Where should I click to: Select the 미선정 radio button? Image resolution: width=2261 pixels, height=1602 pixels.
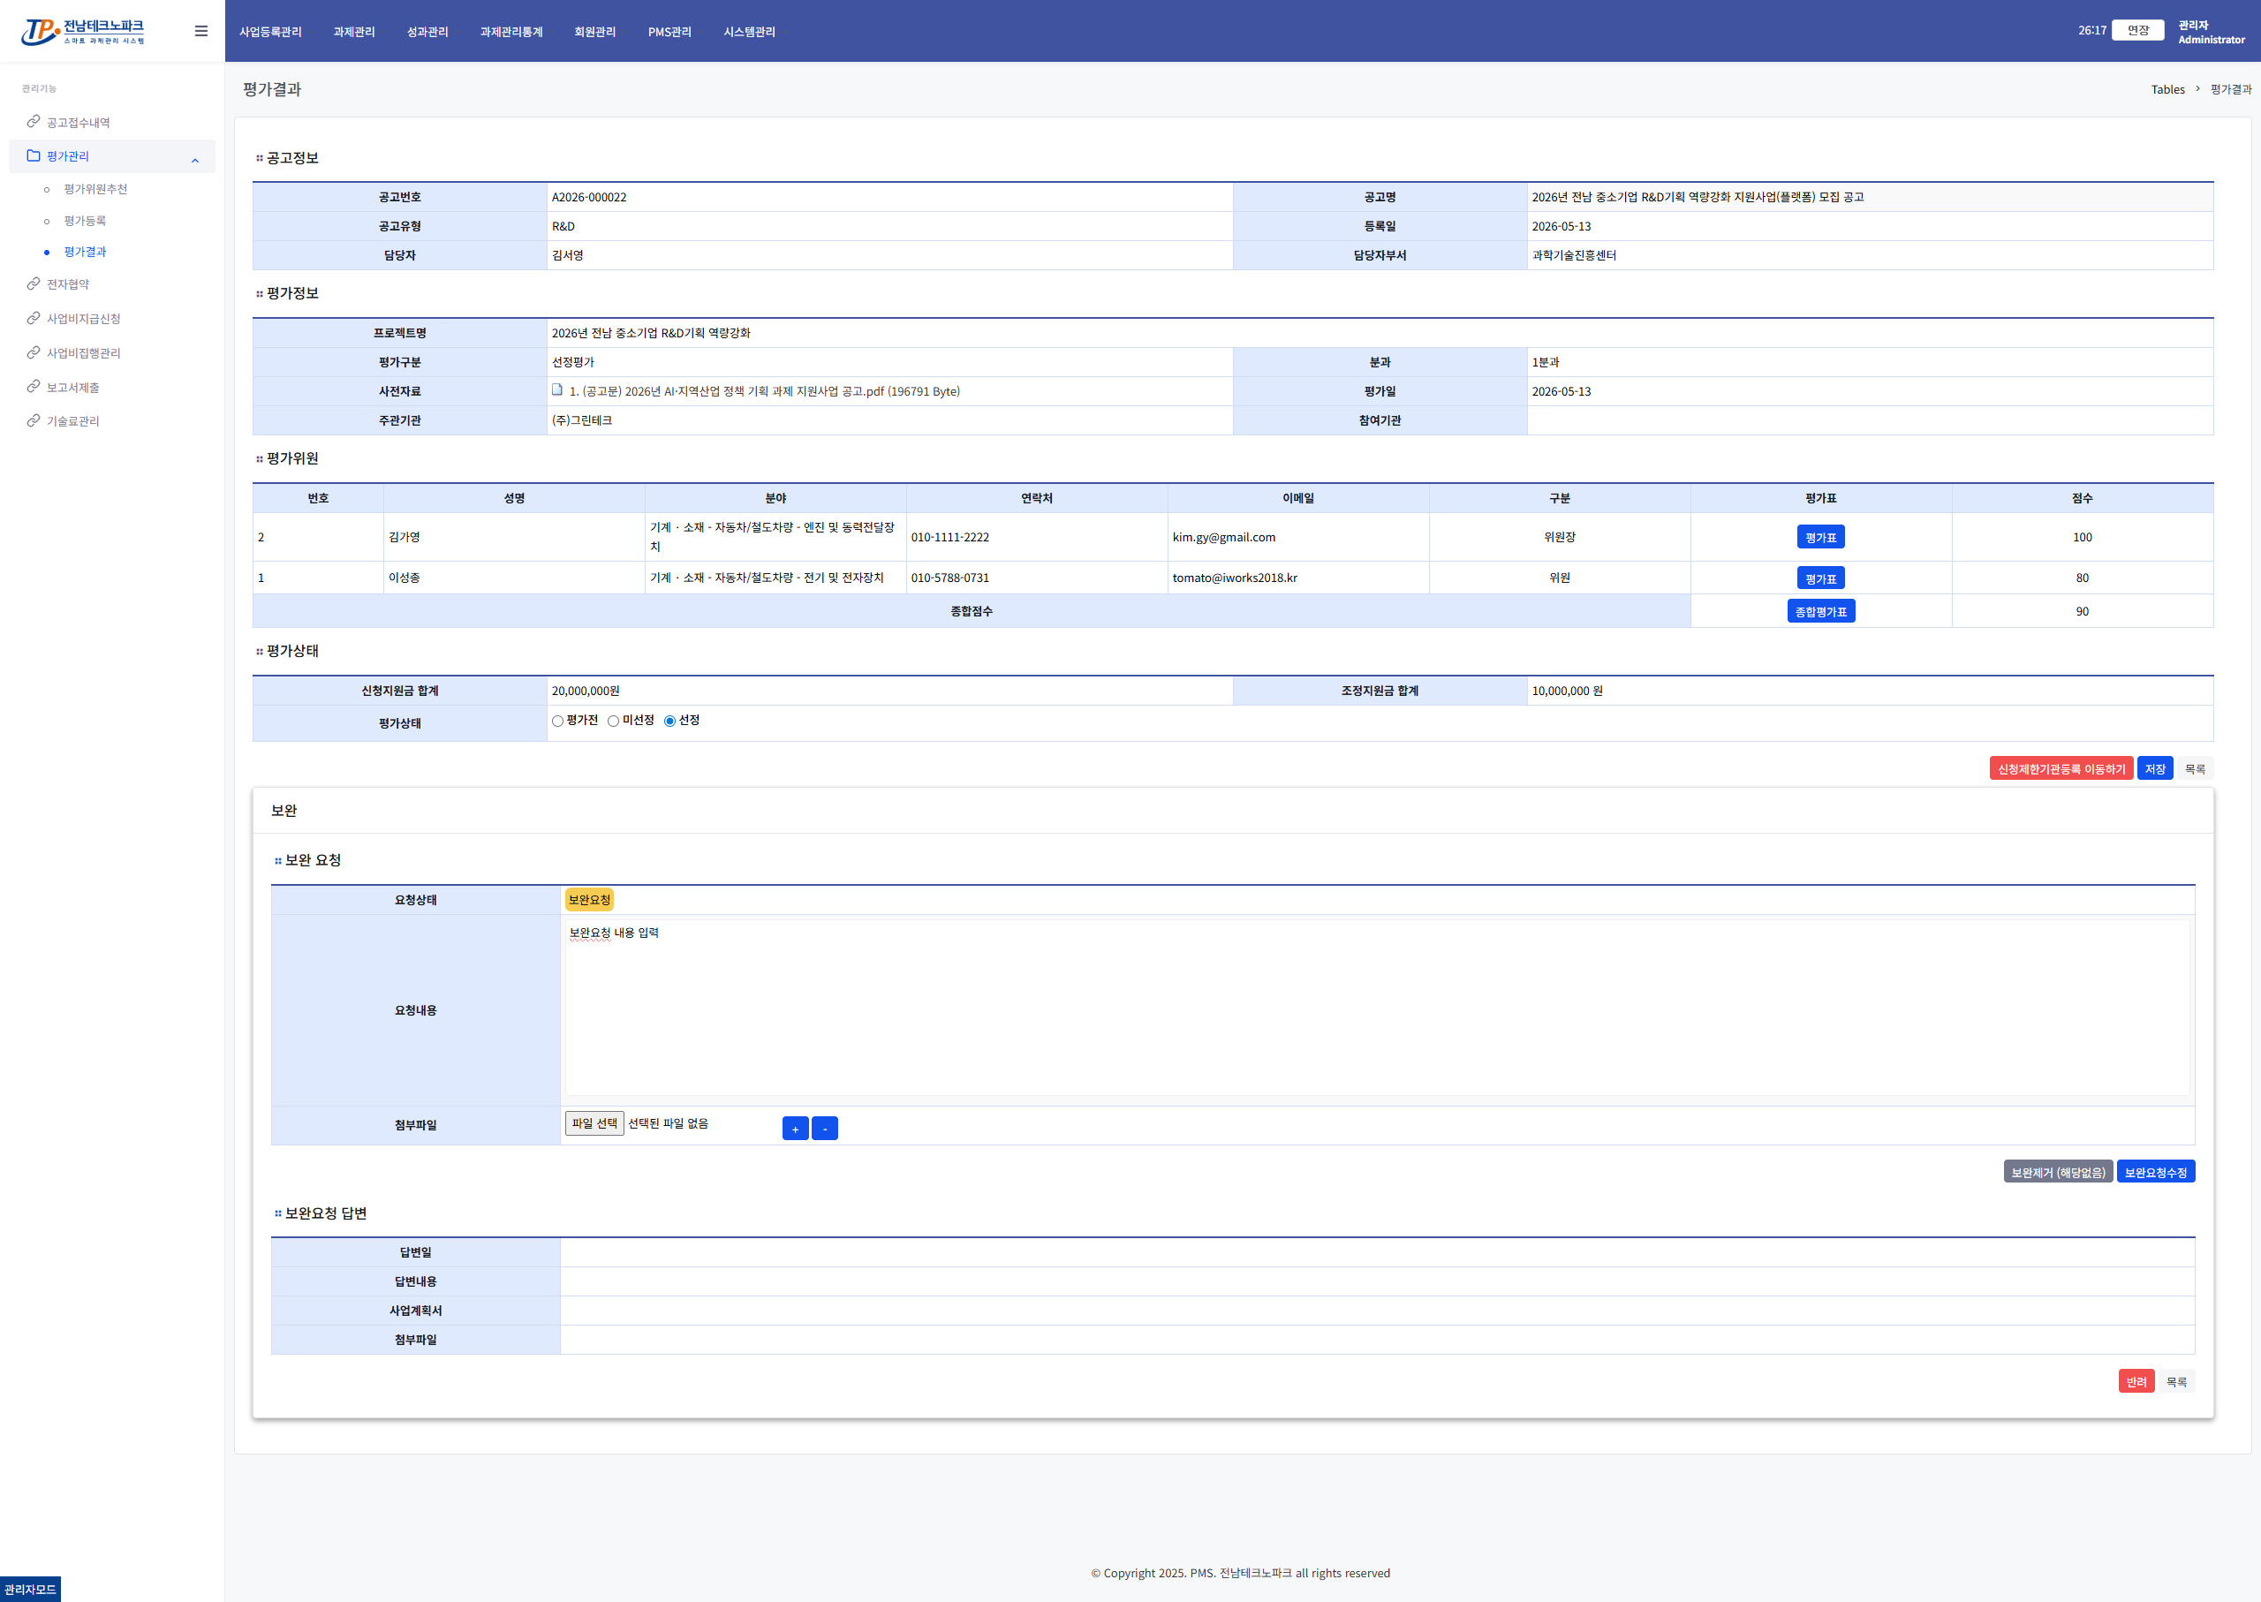point(614,722)
